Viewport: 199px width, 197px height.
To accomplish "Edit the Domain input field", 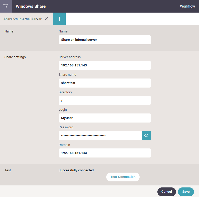I will coord(105,153).
